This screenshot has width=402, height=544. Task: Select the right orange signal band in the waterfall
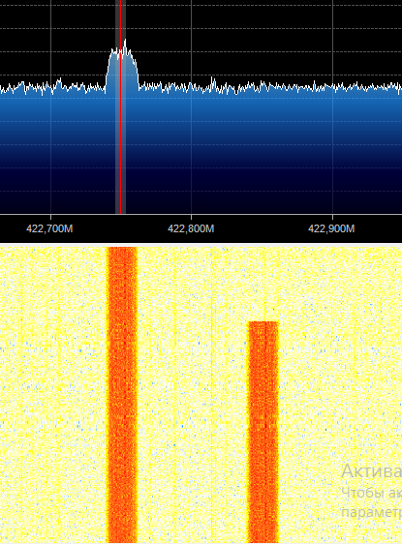click(x=263, y=432)
